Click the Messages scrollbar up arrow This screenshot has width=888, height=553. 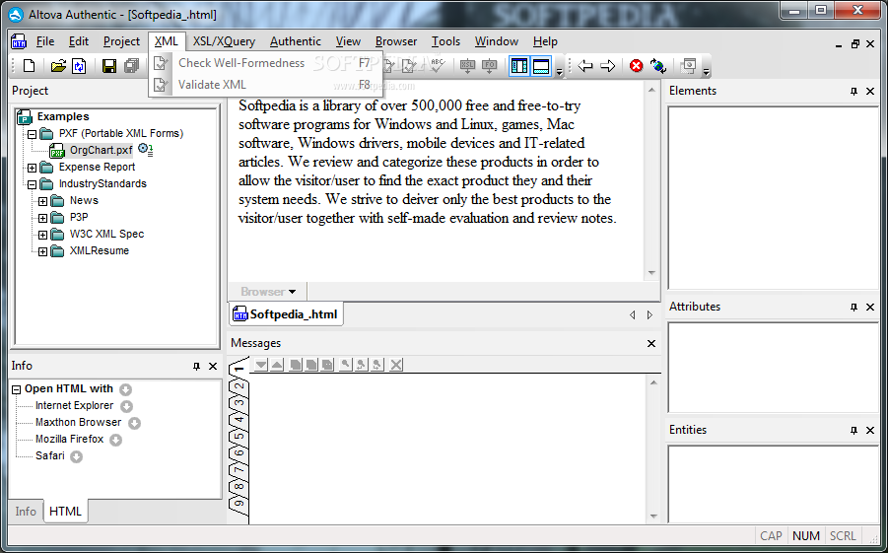pos(653,382)
